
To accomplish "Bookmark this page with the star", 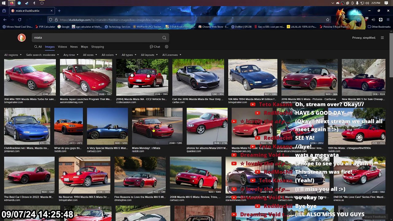I will (328, 20).
